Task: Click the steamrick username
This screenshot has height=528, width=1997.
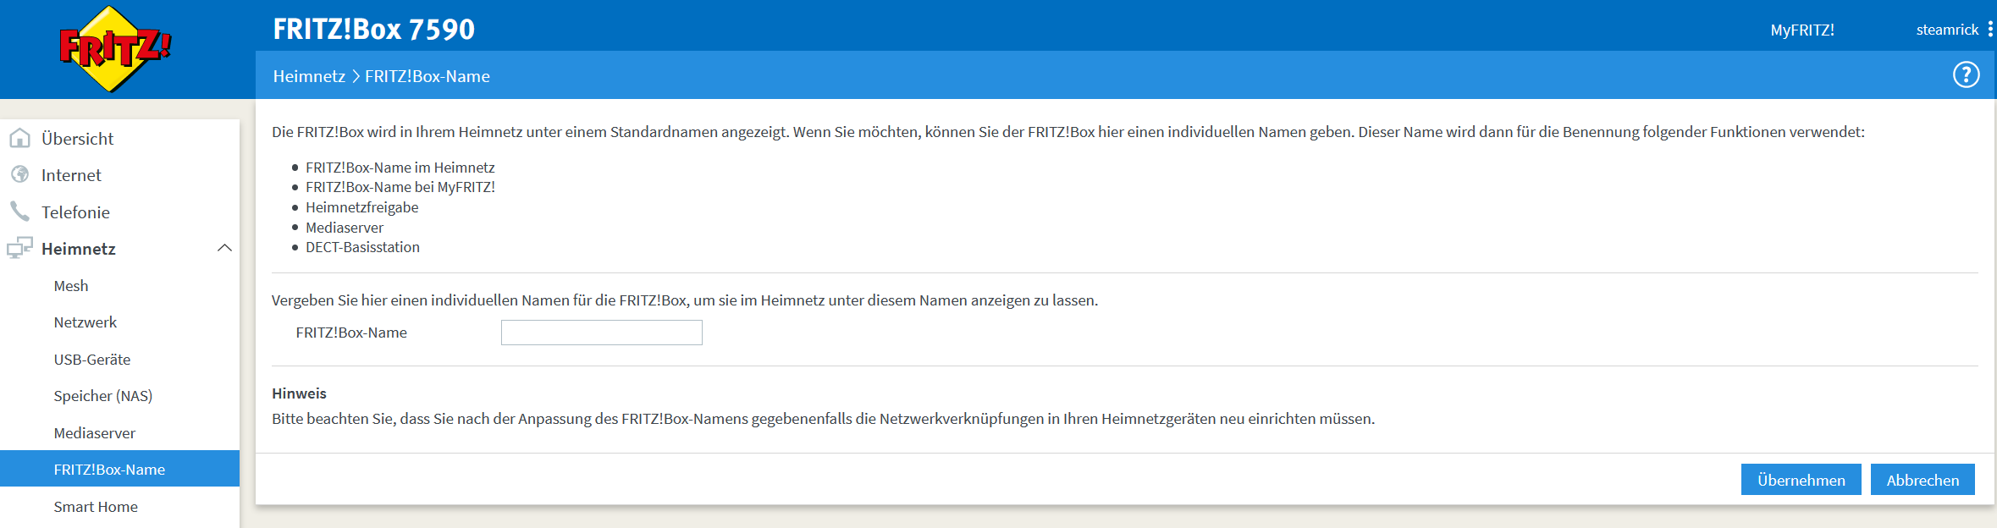Action: (x=1947, y=30)
